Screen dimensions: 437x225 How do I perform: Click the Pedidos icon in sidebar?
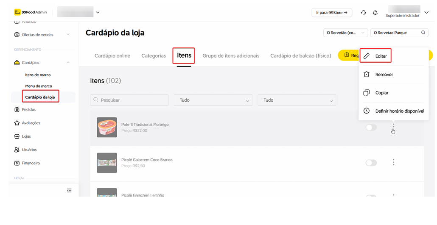17,109
